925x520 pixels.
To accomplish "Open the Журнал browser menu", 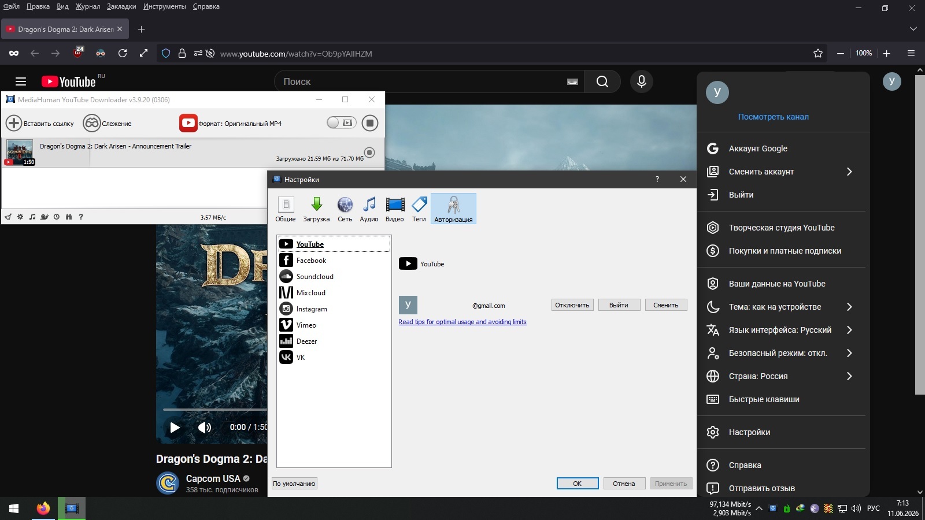I will [88, 6].
